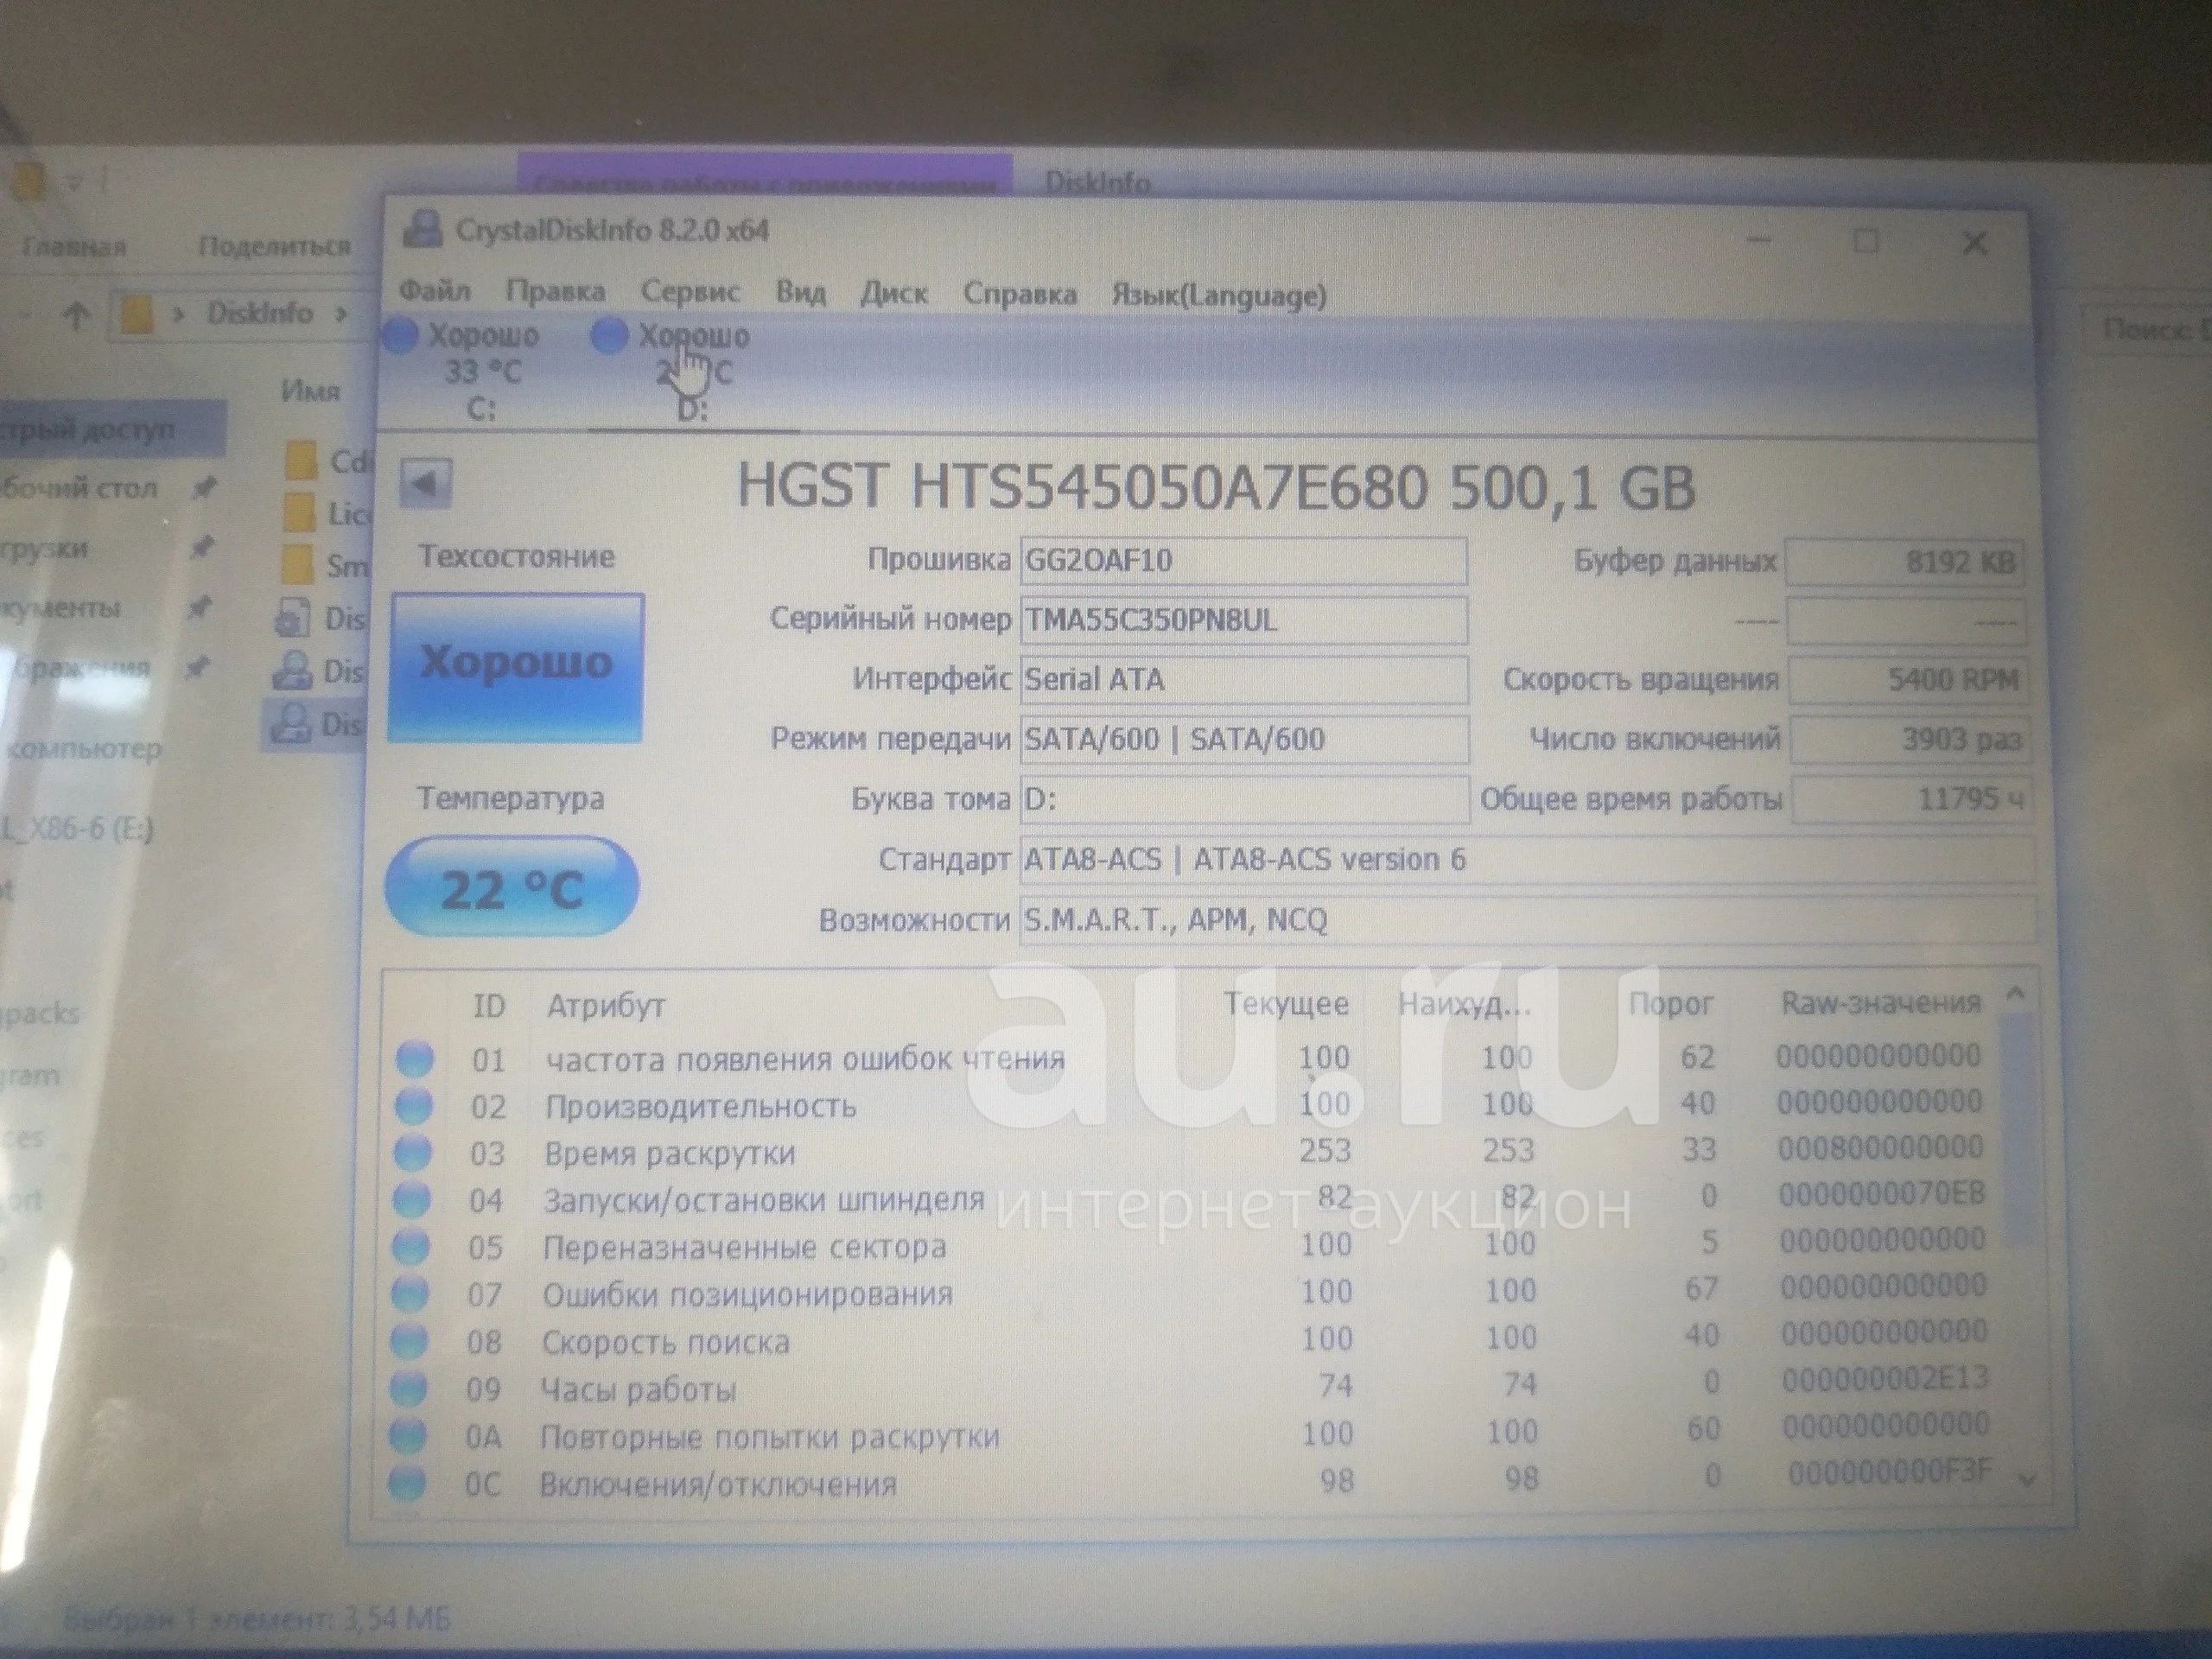Click the Explorer up-directory arrow

coord(76,316)
